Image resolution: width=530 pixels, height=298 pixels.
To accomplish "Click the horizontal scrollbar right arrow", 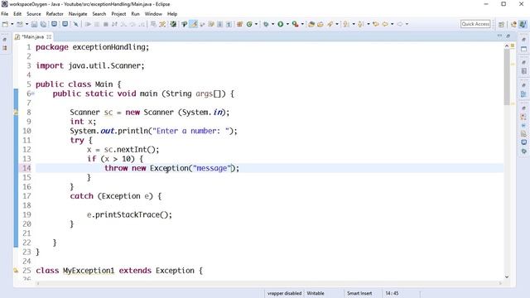I will click(500, 283).
